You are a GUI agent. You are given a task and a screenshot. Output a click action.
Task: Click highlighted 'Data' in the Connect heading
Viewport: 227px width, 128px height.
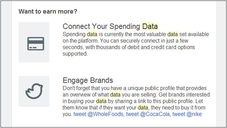coord(150,26)
